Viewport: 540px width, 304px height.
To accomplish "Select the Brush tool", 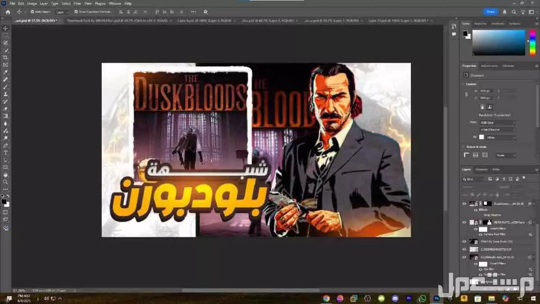I will tap(5, 87).
